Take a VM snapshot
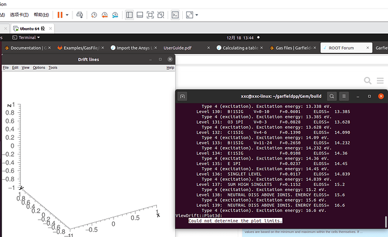This screenshot has width=388, height=237. (x=94, y=15)
